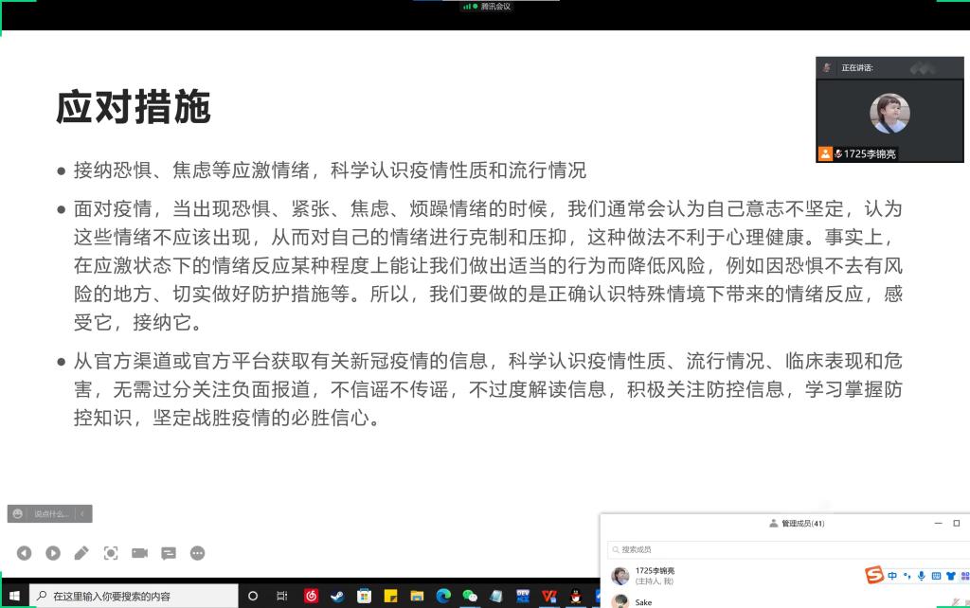970x608 pixels.
Task: Open the Windows Start menu
Action: (x=14, y=596)
